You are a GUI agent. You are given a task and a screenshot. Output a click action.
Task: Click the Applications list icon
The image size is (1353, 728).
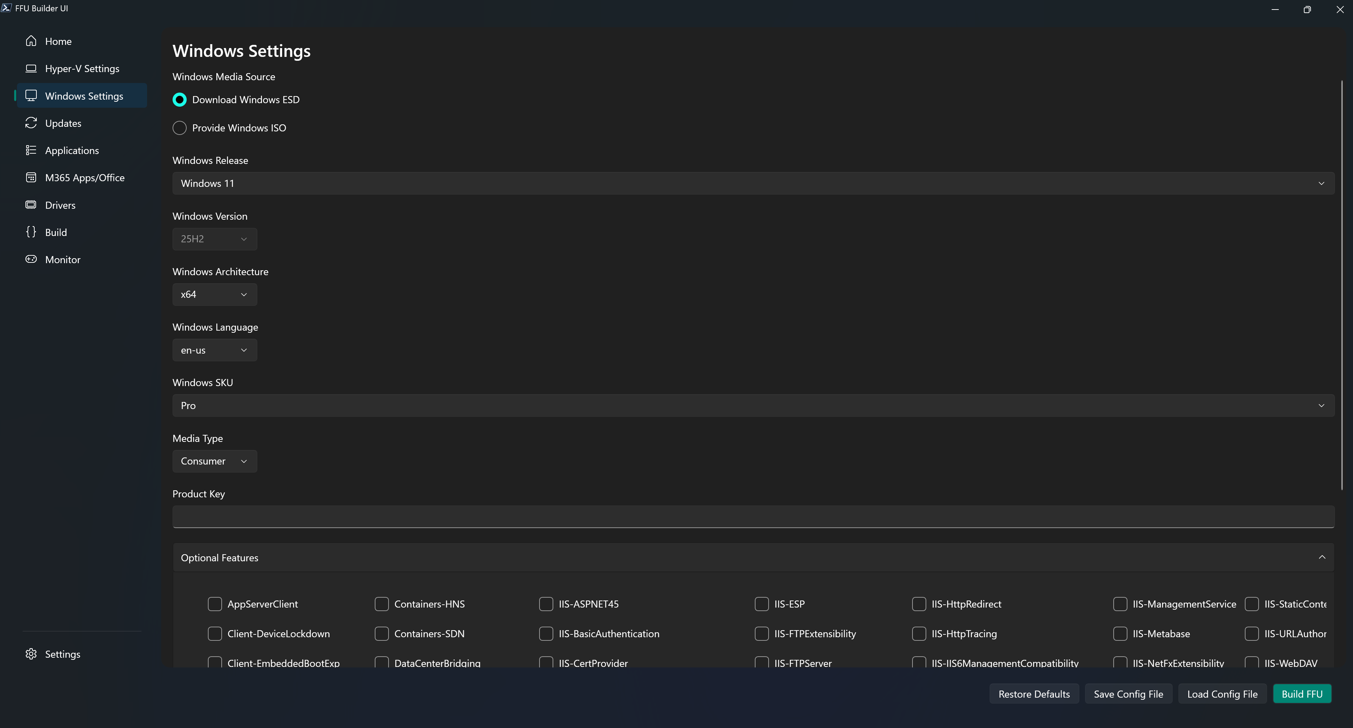pos(31,150)
